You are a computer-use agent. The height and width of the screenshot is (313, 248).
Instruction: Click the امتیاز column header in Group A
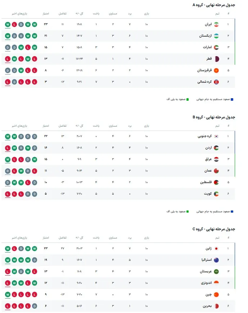pyautogui.click(x=46, y=14)
